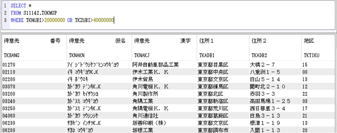The height and width of the screenshot is (133, 337).
Task: Click the SELECT * line in the editor
Action: (x=21, y=6)
